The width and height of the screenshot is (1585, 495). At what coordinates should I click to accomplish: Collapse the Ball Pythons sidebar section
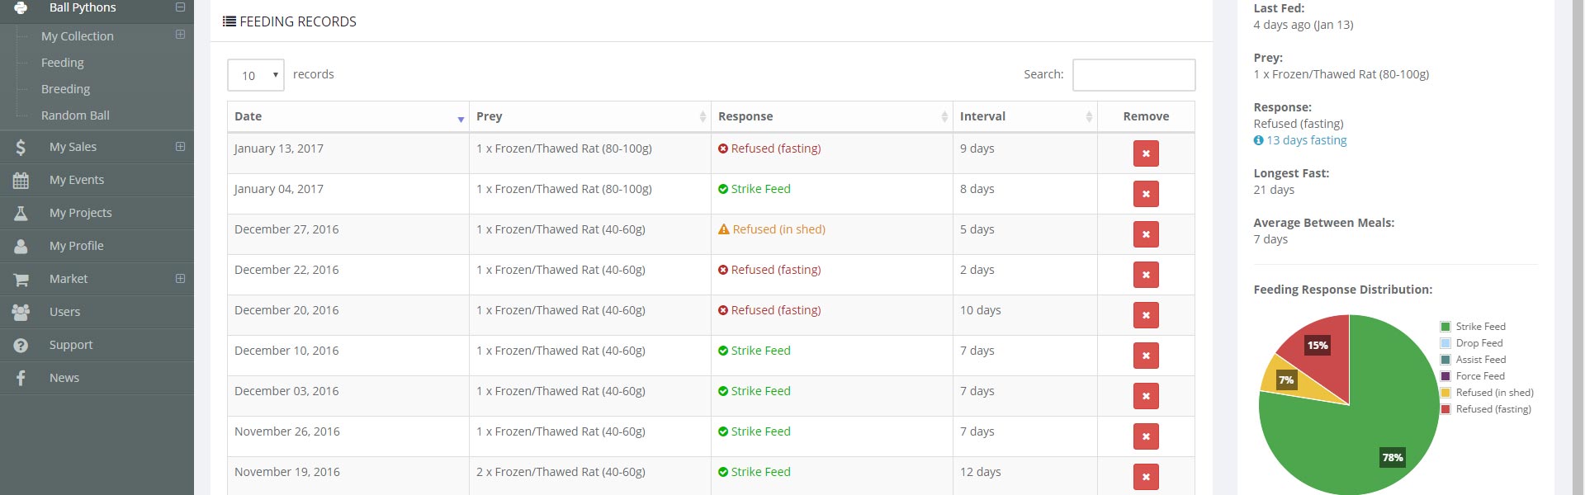coord(180,7)
